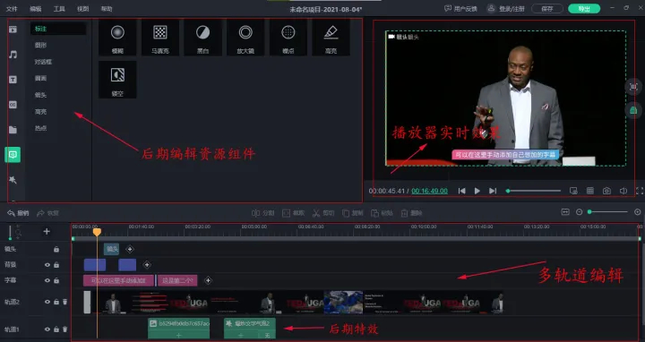This screenshot has width=645, height=342.
Task: Select the Magnifier (放大镜) effect icon
Action: point(245,38)
